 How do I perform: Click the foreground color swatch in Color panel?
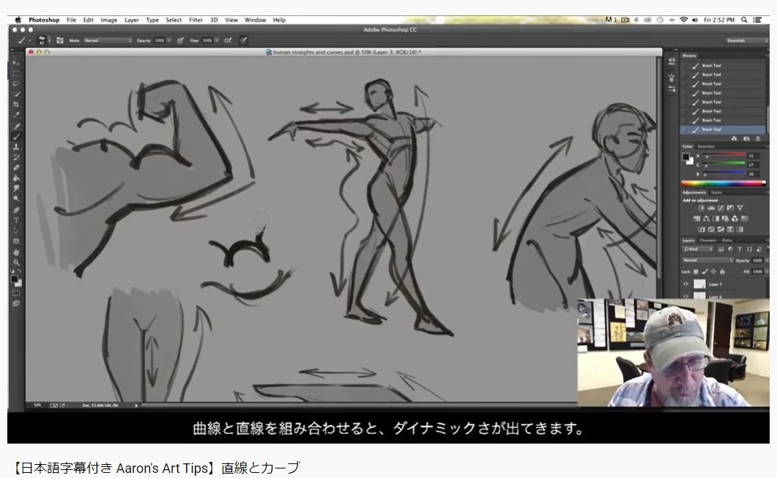(x=686, y=157)
